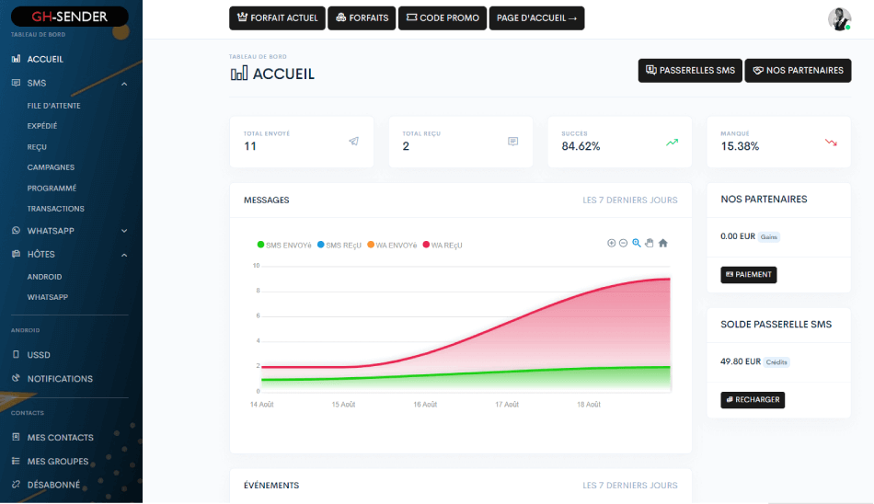
Task: Click the WhatsApp icon in sidebar
Action: 17,230
